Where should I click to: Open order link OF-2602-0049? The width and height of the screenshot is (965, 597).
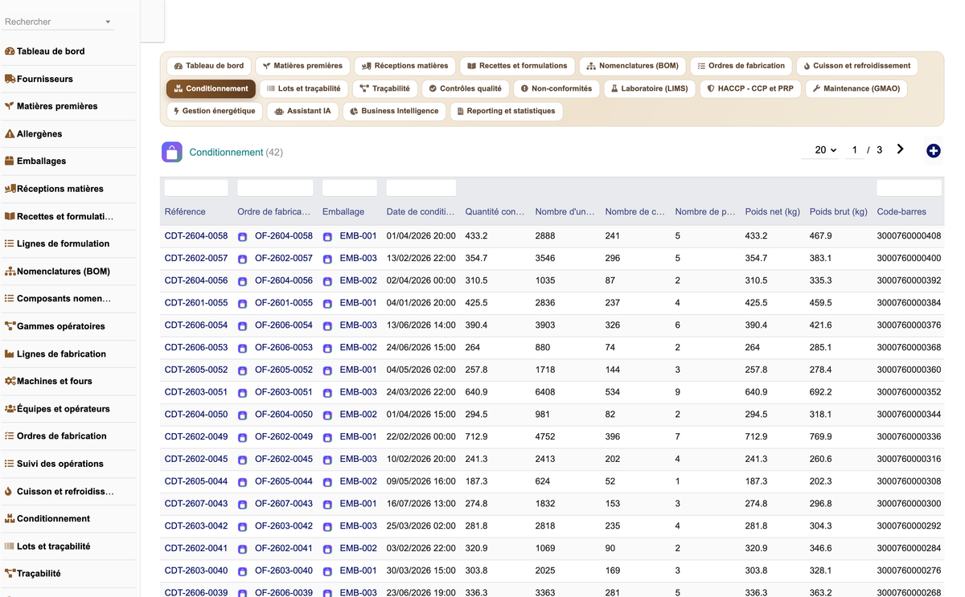pos(284,437)
